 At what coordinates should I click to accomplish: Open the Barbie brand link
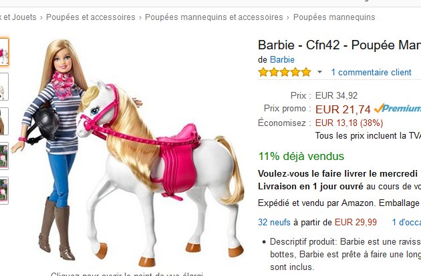tap(282, 59)
